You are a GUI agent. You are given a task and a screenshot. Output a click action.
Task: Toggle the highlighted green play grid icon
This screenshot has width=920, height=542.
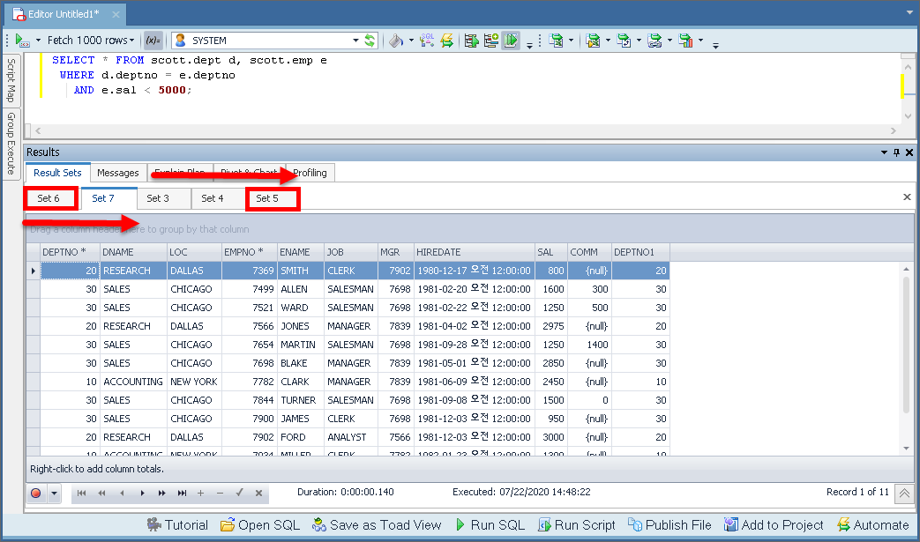coord(511,41)
